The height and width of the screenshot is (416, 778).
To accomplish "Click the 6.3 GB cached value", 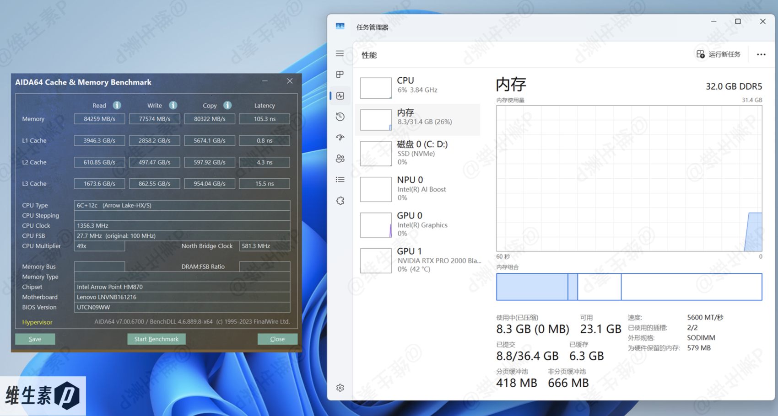I will click(x=586, y=356).
